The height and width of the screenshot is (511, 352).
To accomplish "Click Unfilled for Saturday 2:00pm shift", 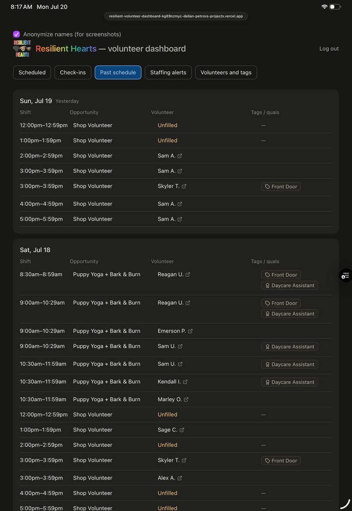I will (x=167, y=445).
